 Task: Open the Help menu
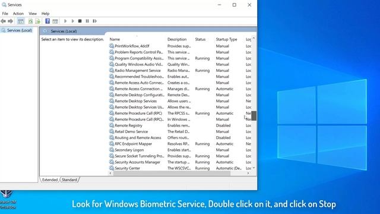click(x=45, y=14)
